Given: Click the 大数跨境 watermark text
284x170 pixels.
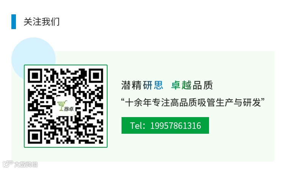Looking at the screenshot, I should [26, 164].
